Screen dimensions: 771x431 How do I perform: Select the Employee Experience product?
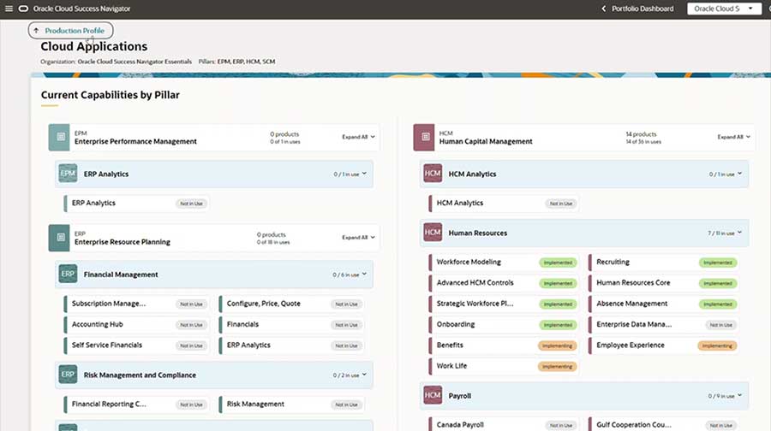pyautogui.click(x=663, y=345)
